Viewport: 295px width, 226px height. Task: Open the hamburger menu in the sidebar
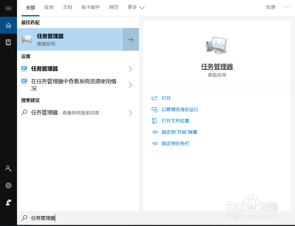coord(8,8)
